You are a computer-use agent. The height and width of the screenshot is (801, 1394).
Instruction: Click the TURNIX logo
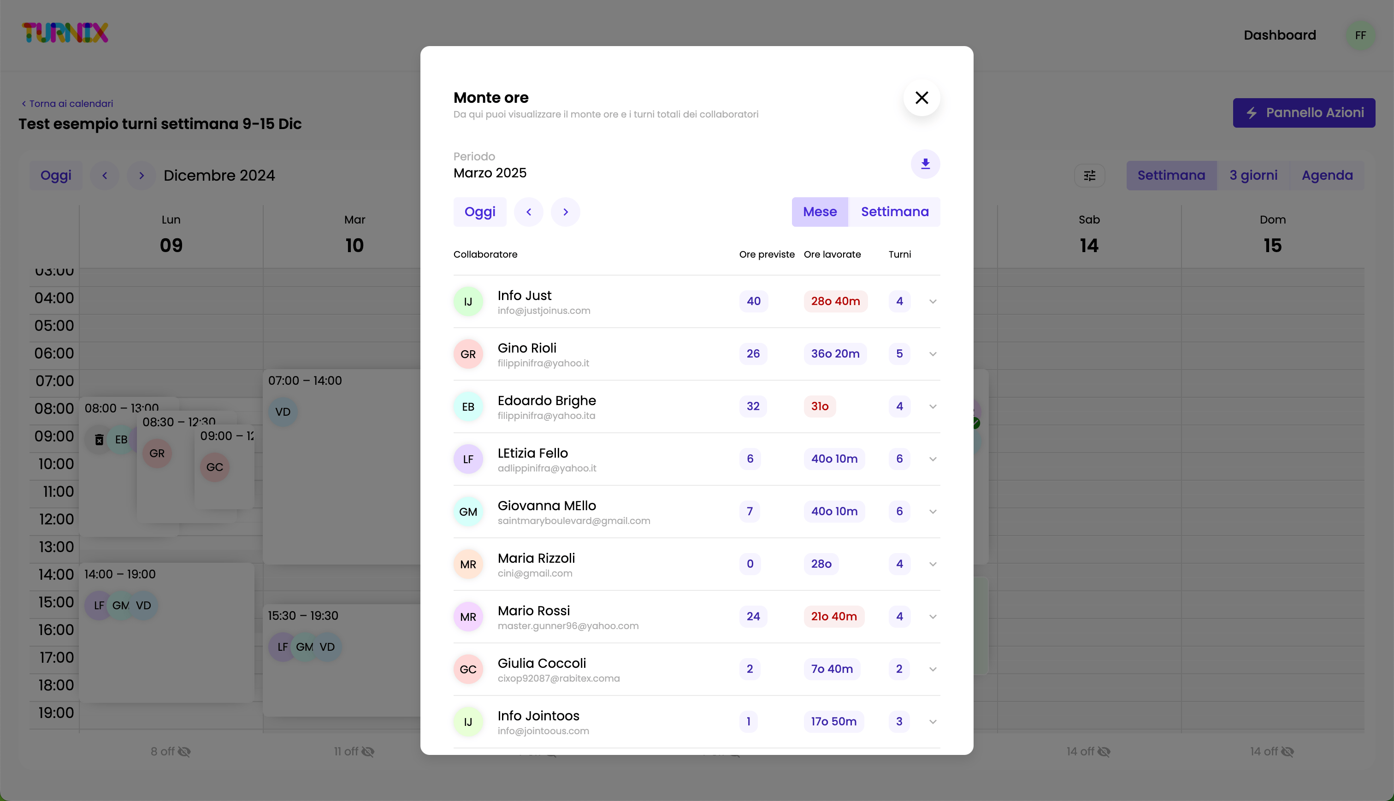tap(65, 33)
